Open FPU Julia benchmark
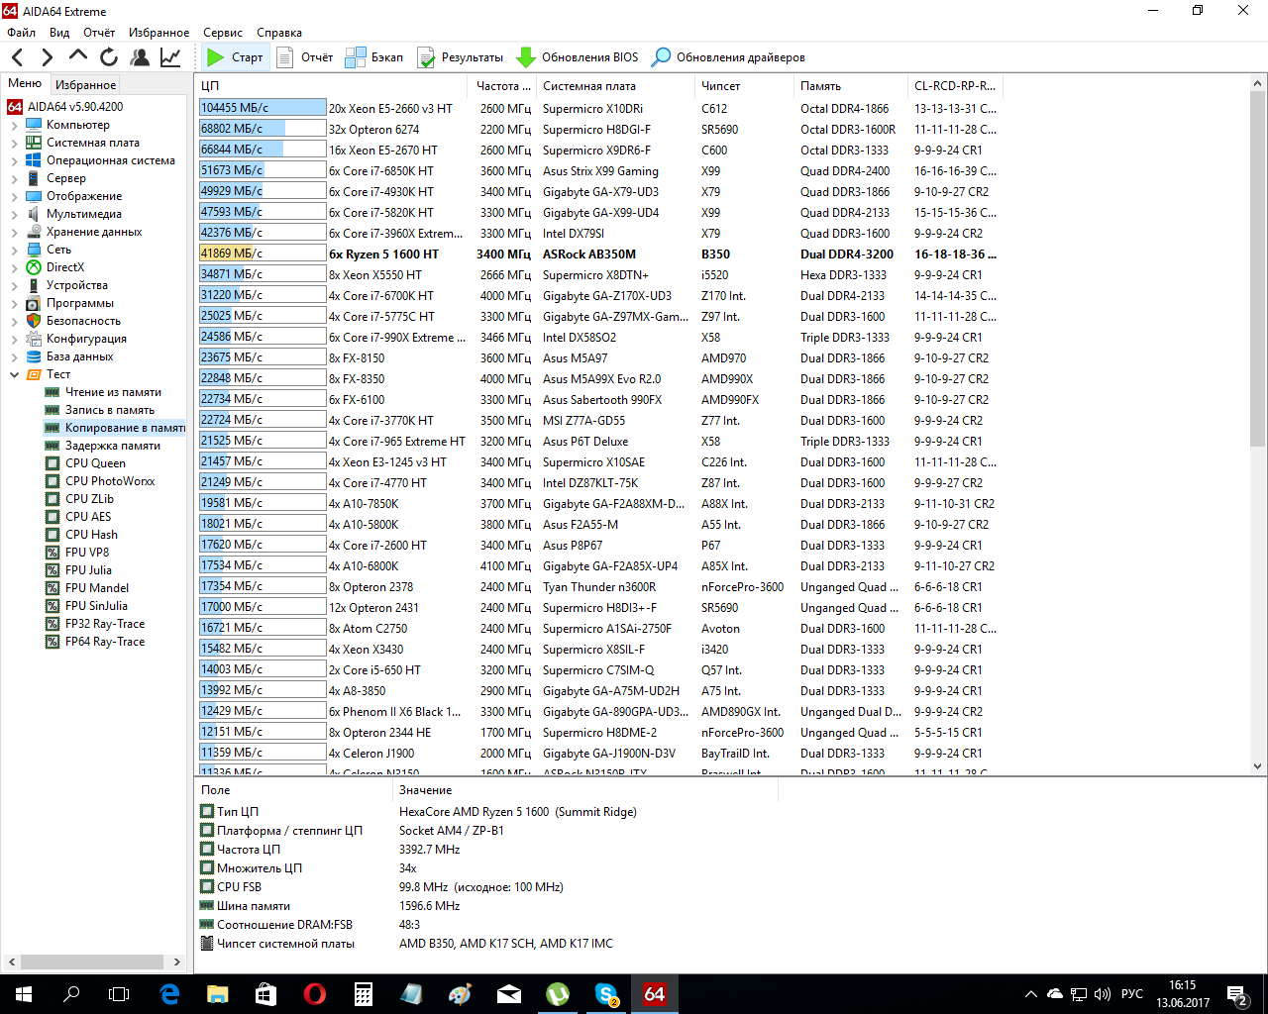Image resolution: width=1268 pixels, height=1014 pixels. (88, 570)
